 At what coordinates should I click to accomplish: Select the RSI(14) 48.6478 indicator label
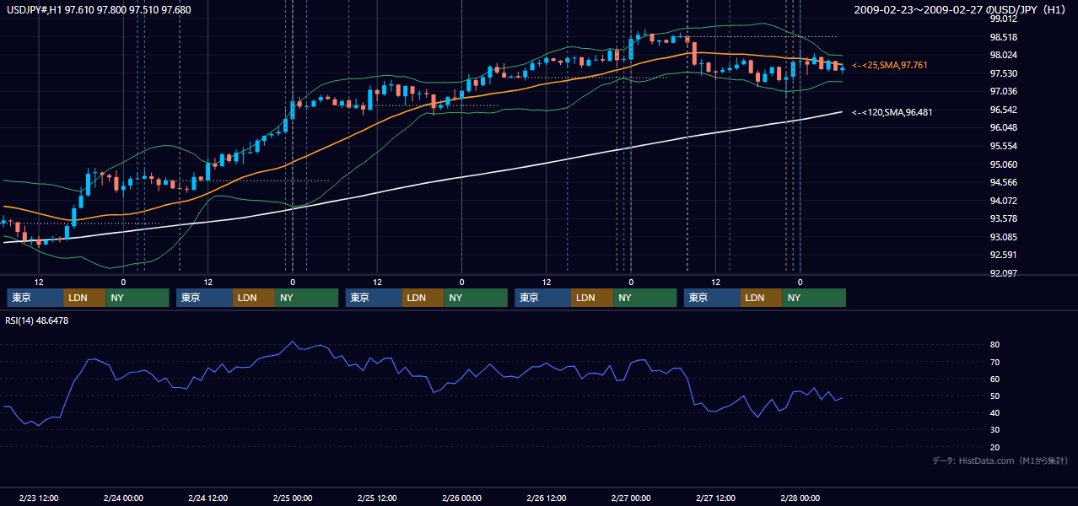[37, 320]
